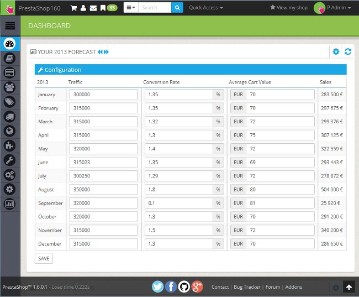
Task: Open the customers person icon in header
Action: click(x=83, y=8)
